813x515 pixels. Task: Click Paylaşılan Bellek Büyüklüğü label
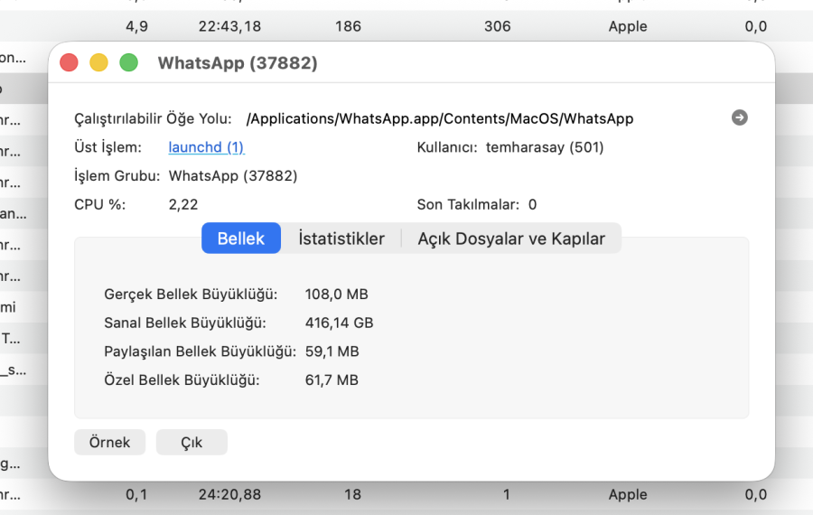click(x=201, y=351)
